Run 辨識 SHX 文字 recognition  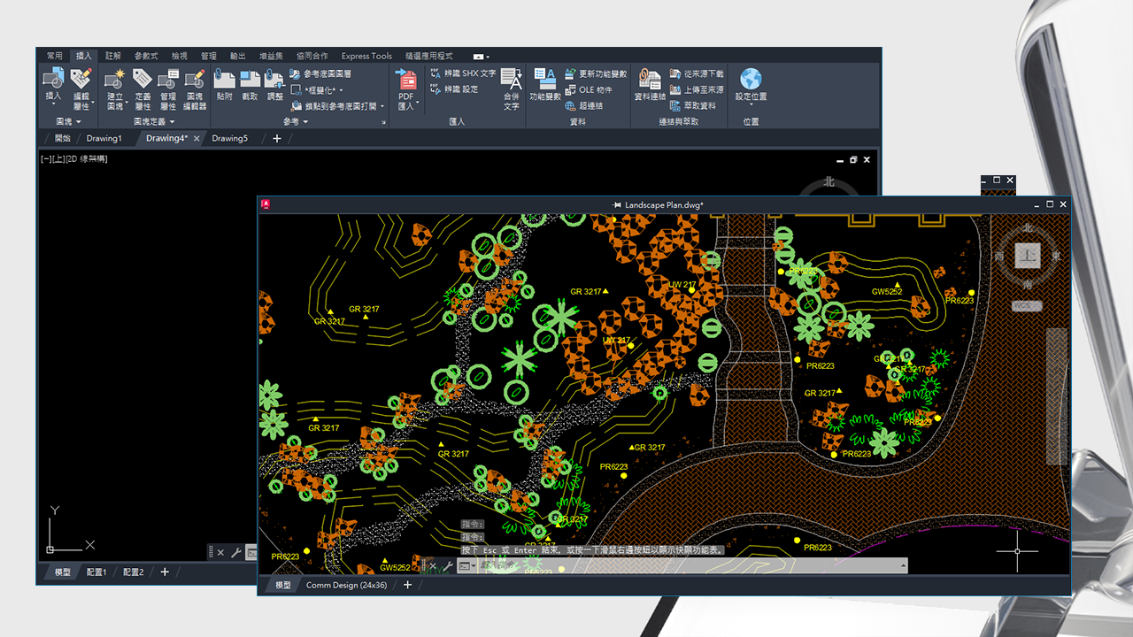click(x=469, y=73)
